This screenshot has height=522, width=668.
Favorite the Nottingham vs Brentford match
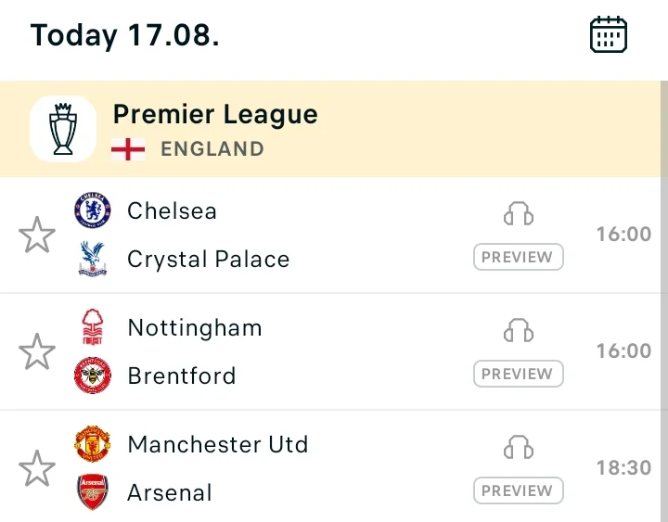coord(37,351)
